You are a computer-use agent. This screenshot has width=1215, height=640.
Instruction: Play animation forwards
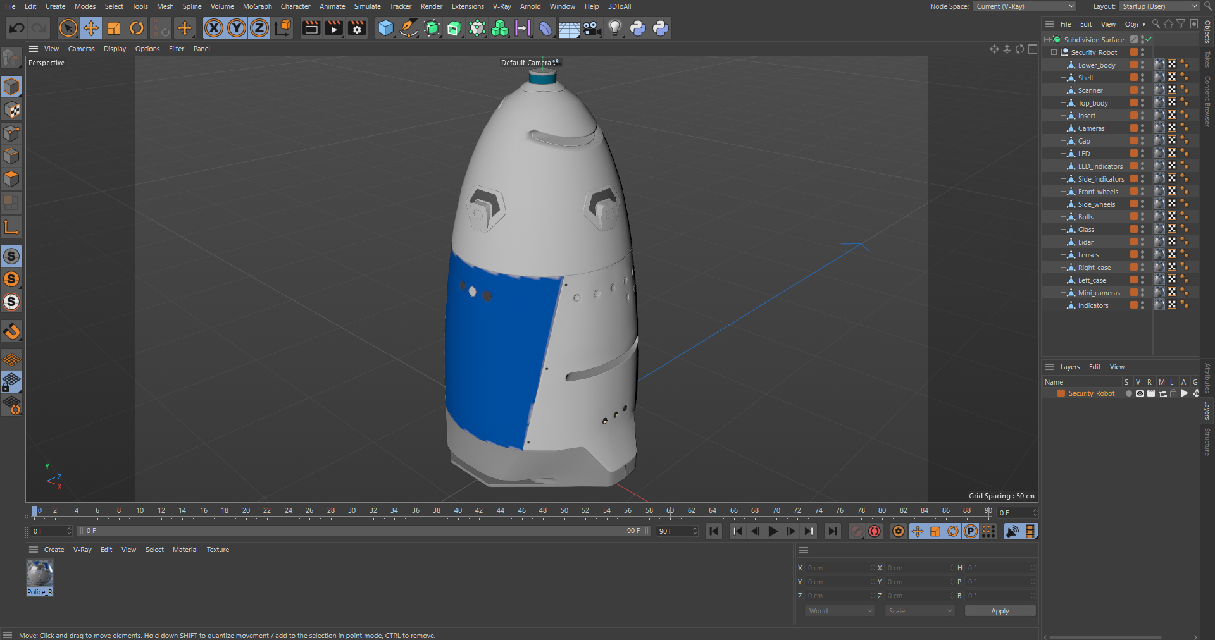(x=773, y=531)
